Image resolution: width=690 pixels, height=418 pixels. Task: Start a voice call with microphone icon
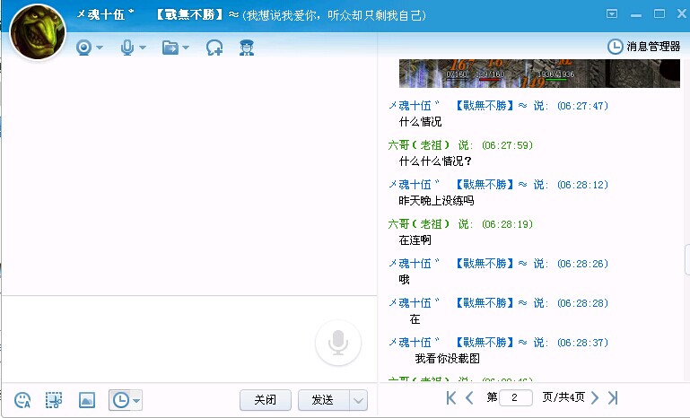click(x=127, y=48)
